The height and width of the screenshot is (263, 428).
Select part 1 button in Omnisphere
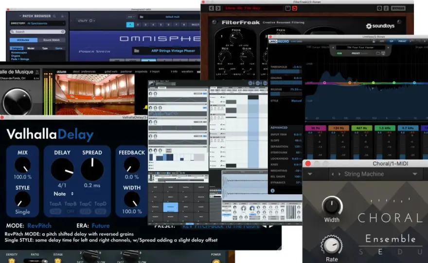[130, 25]
